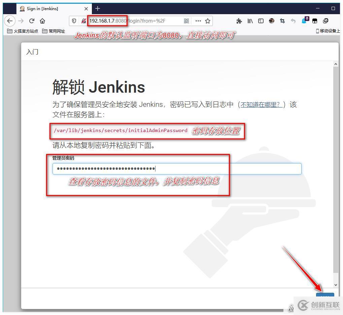Open the browser home page
The image size is (343, 315).
(x=42, y=21)
